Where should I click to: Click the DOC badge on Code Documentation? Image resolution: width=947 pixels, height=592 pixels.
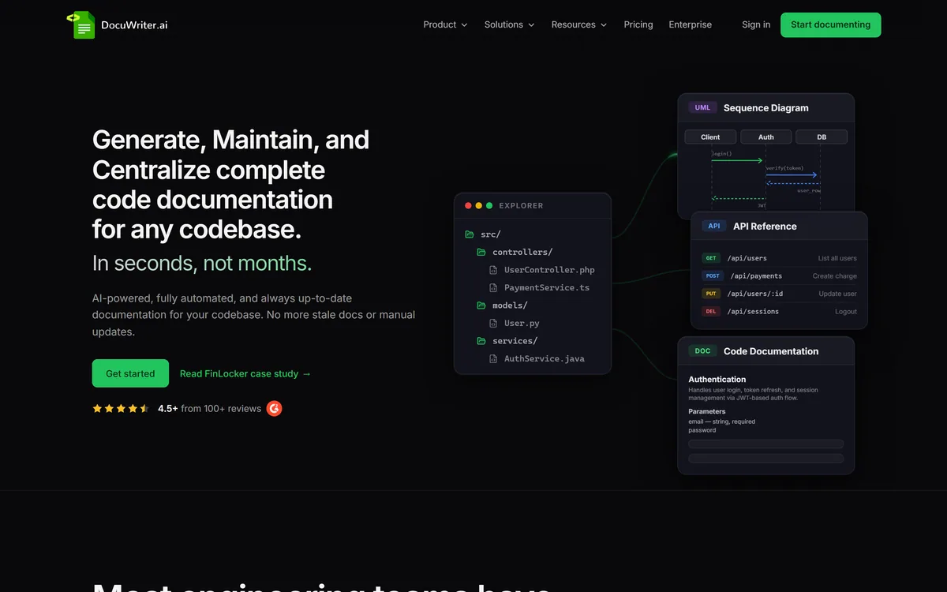click(x=702, y=351)
